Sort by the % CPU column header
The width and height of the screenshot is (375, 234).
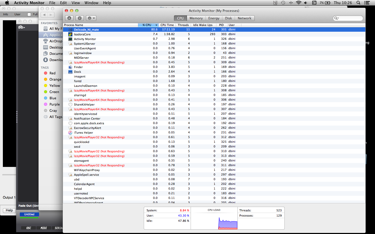(x=148, y=25)
